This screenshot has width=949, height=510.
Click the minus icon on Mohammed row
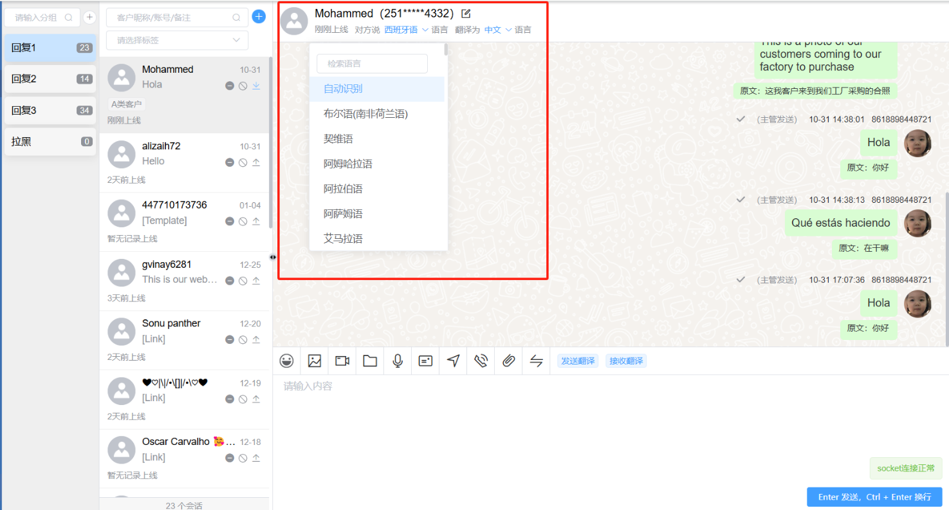tap(230, 86)
